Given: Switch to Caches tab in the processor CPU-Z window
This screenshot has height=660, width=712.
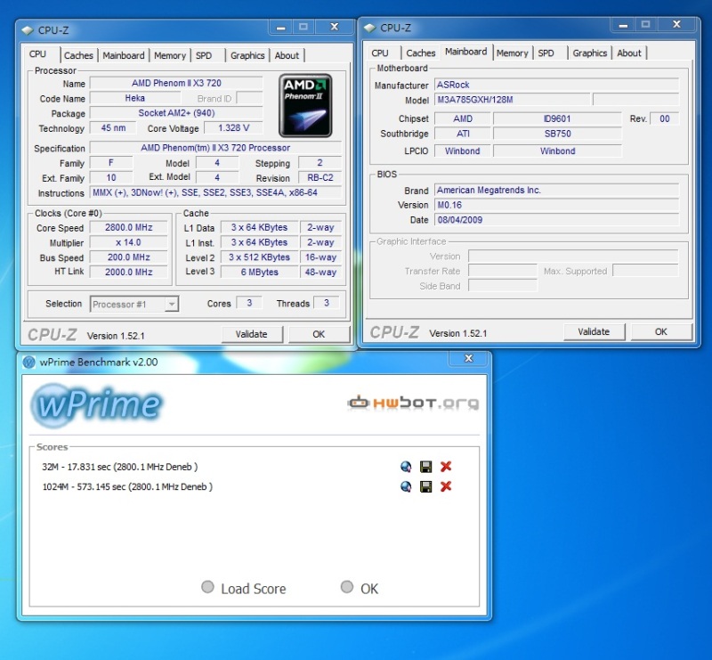Looking at the screenshot, I should 78,55.
